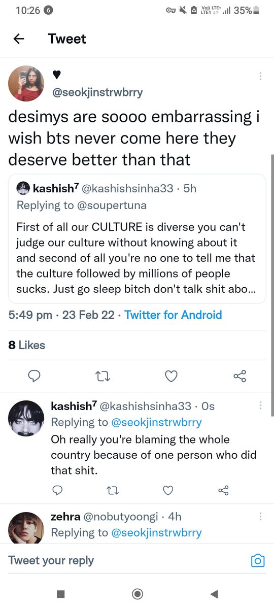
Task: Reply to kashish's comment
Action: 57,490
